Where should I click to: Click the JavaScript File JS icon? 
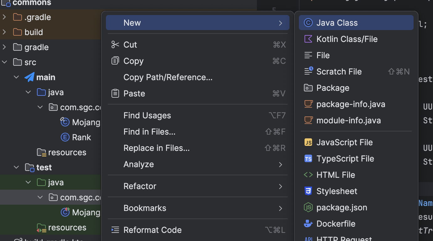(x=308, y=142)
